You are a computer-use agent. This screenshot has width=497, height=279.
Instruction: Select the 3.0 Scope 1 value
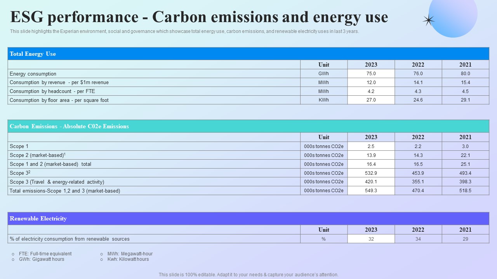(x=466, y=146)
